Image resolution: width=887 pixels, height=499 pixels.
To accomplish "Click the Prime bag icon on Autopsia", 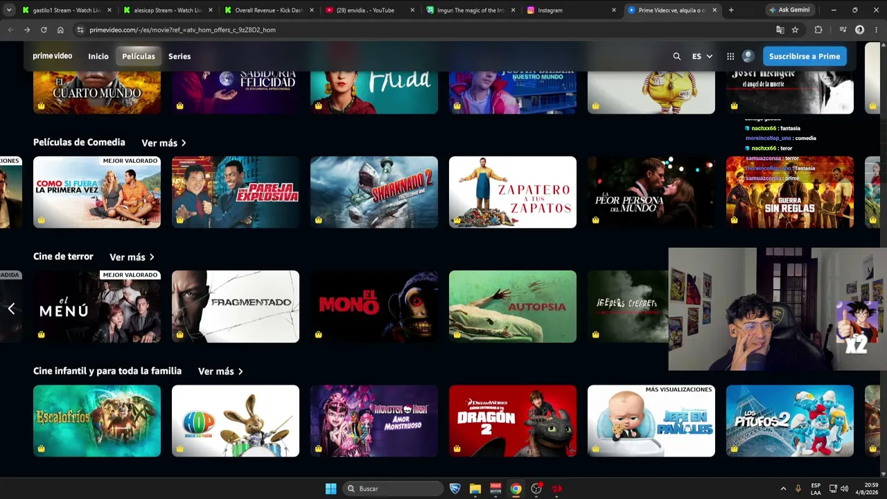I will (457, 334).
